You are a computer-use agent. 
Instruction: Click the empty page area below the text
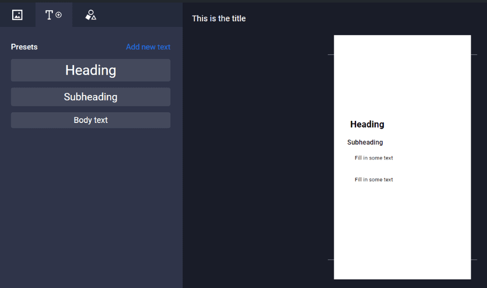[x=402, y=229]
